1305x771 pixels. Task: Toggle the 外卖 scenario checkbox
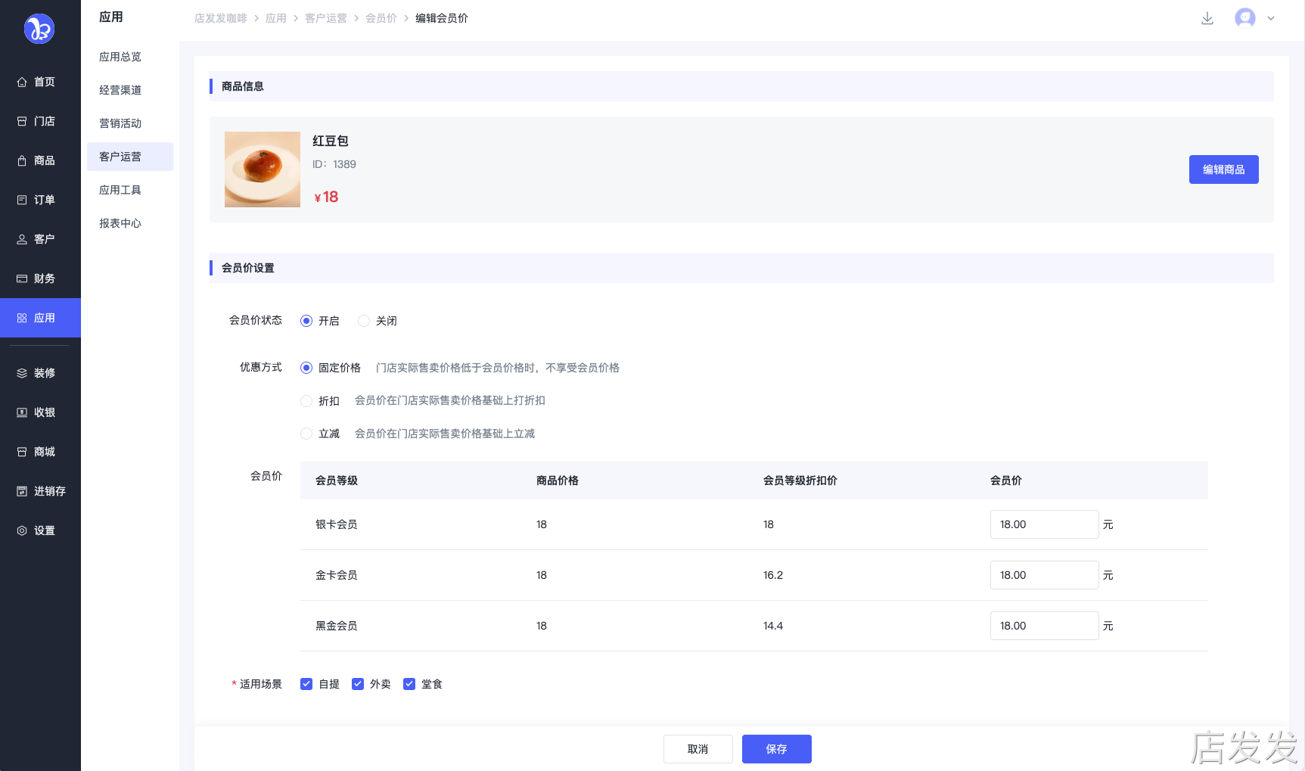pos(358,684)
